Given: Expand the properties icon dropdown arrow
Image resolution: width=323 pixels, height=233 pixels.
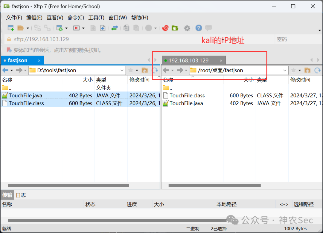Looking at the screenshot, I should coord(66,28).
